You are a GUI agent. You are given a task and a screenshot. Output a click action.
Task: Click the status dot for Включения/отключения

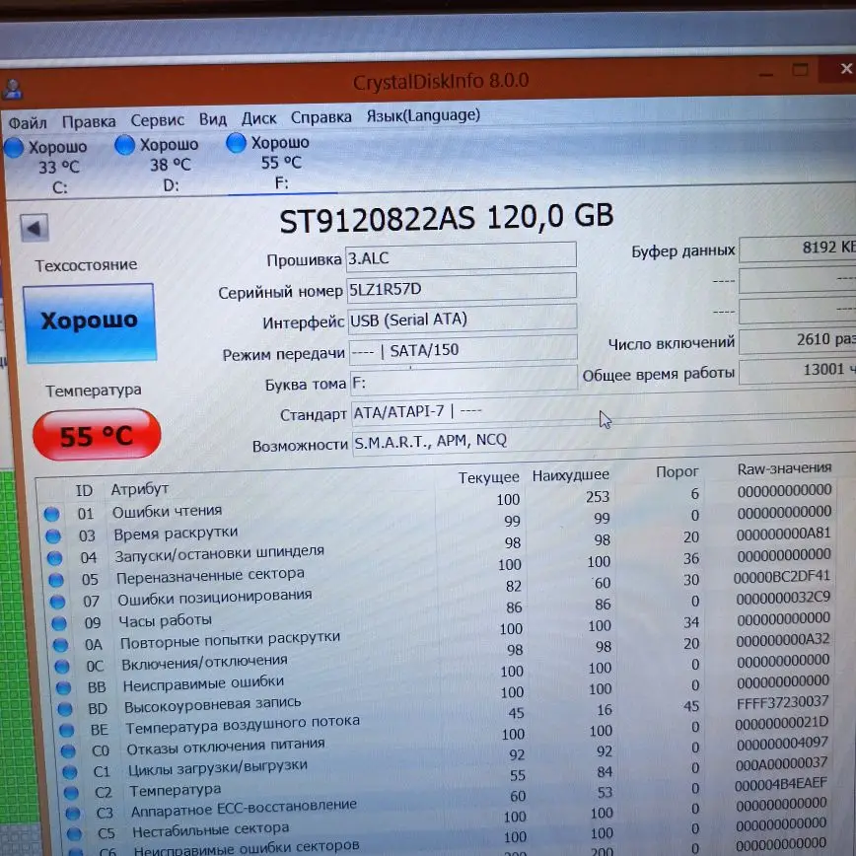tap(62, 666)
